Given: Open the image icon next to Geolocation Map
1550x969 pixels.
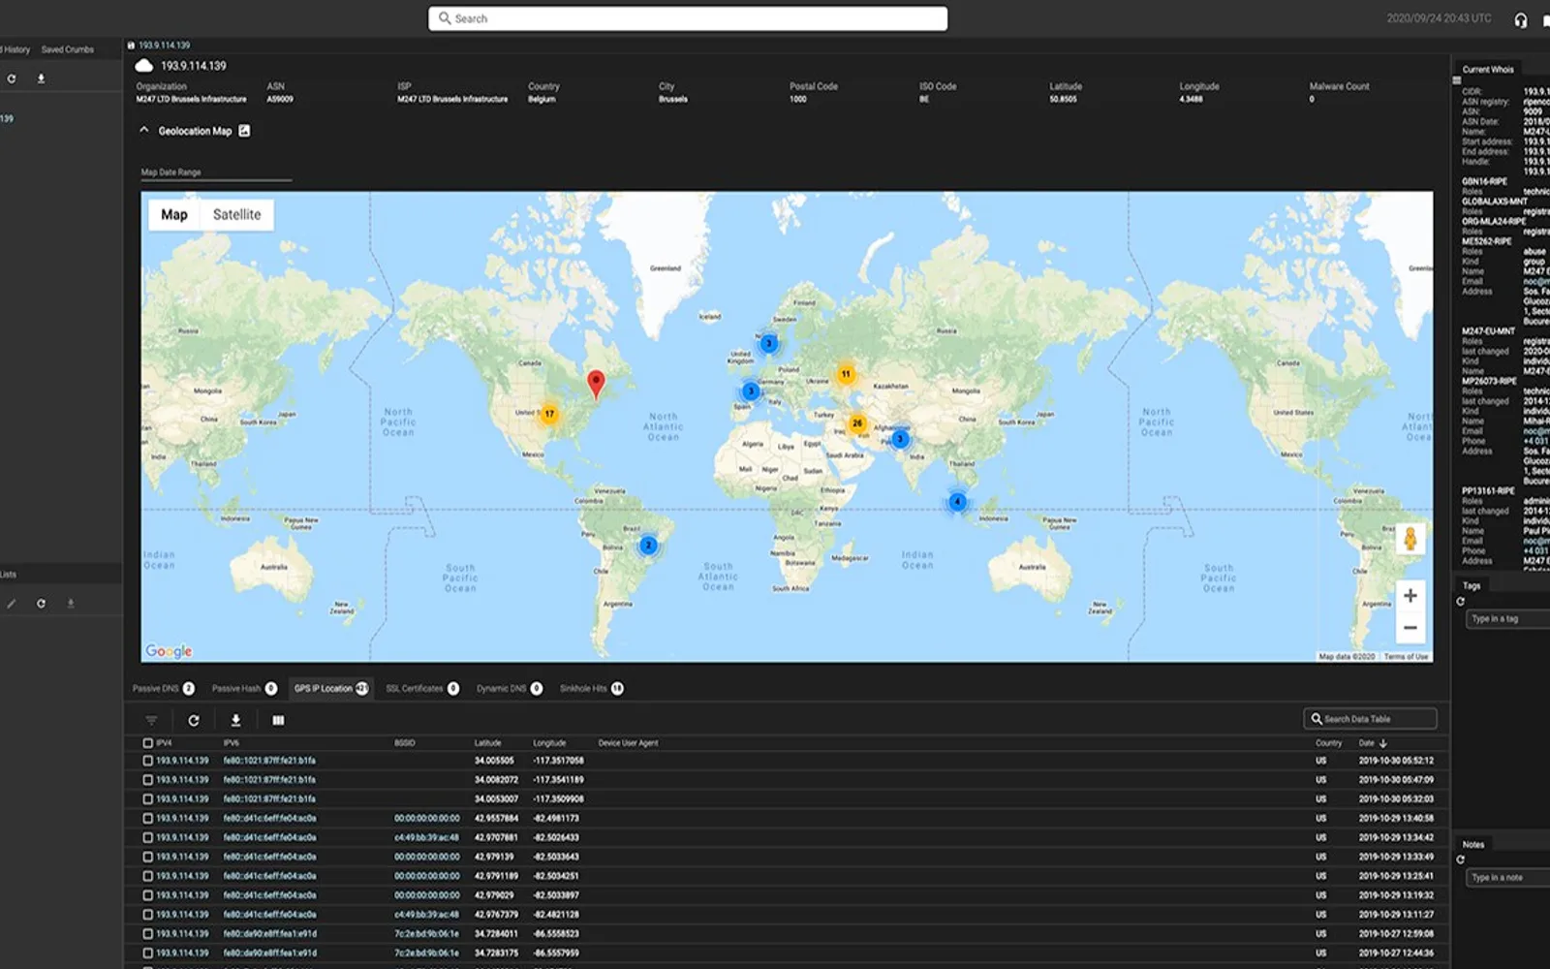Looking at the screenshot, I should (244, 131).
